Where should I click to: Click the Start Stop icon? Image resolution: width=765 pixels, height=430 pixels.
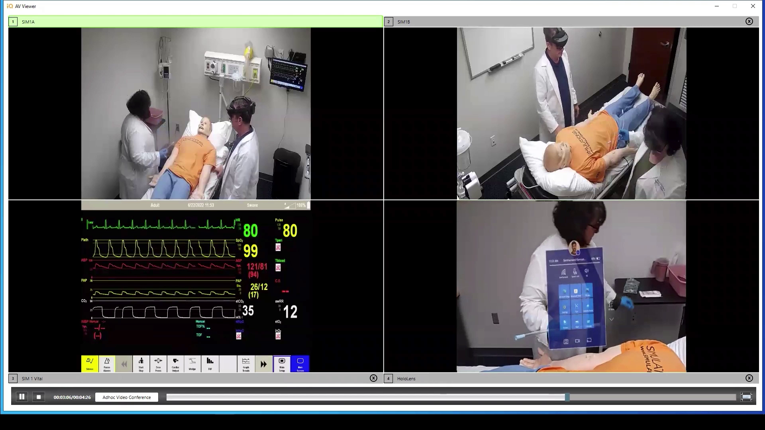coord(141,364)
